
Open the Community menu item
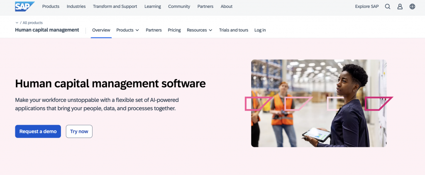pos(179,7)
